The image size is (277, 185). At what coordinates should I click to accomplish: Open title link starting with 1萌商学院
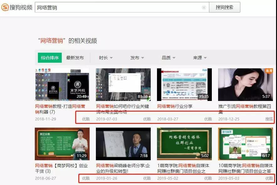pyautogui.click(x=183, y=168)
